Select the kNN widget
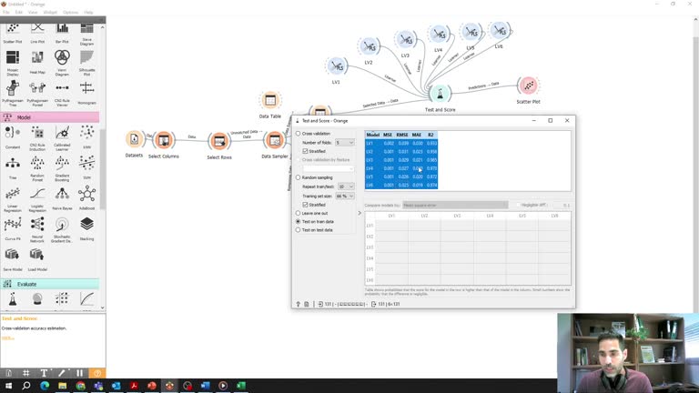This screenshot has width=699, height=393. click(87, 136)
